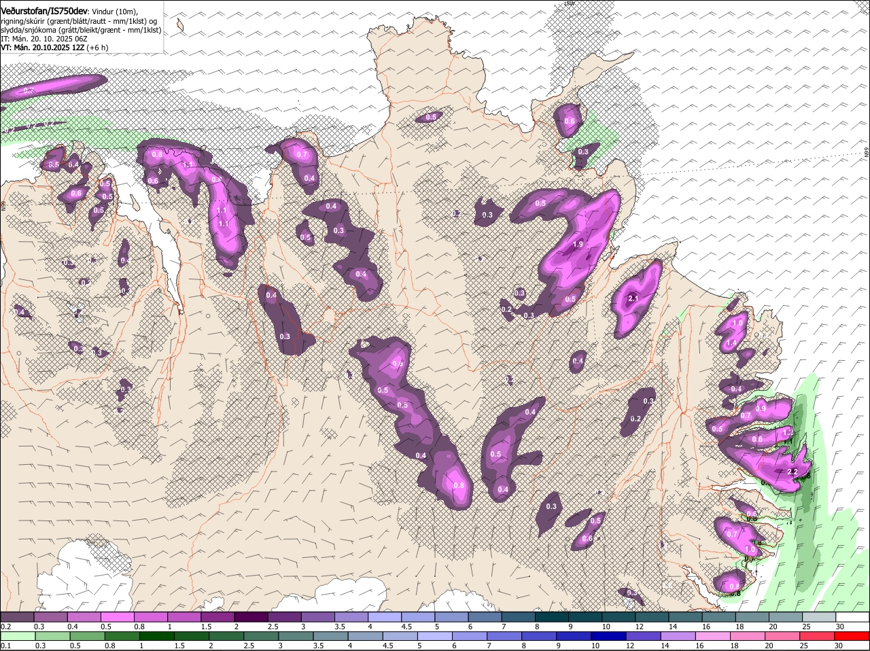This screenshot has height=651, width=870.
Task: Select the initial time line "IT: Mán. 20. 10. 2025 06Z"
Action: [x=44, y=39]
